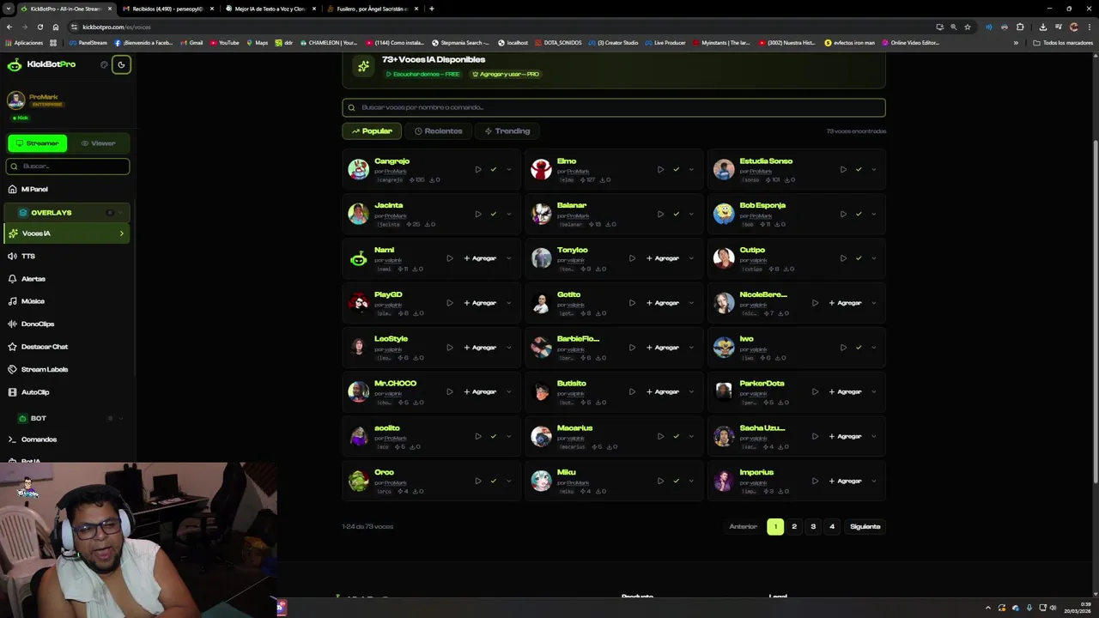Toggle dark mode moon icon

121,64
